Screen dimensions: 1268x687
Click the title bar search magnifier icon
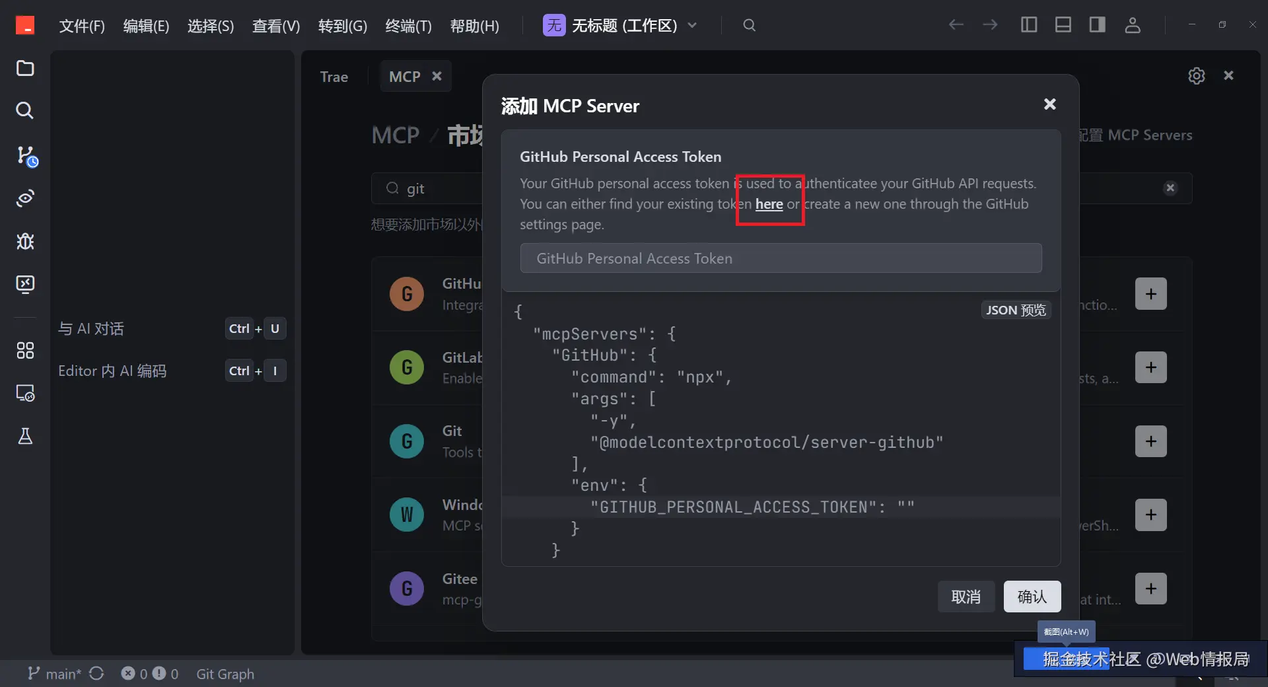point(749,25)
